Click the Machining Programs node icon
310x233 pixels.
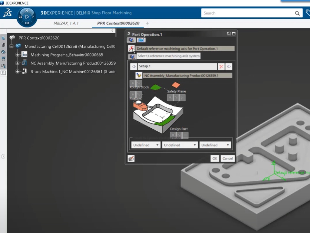point(25,54)
